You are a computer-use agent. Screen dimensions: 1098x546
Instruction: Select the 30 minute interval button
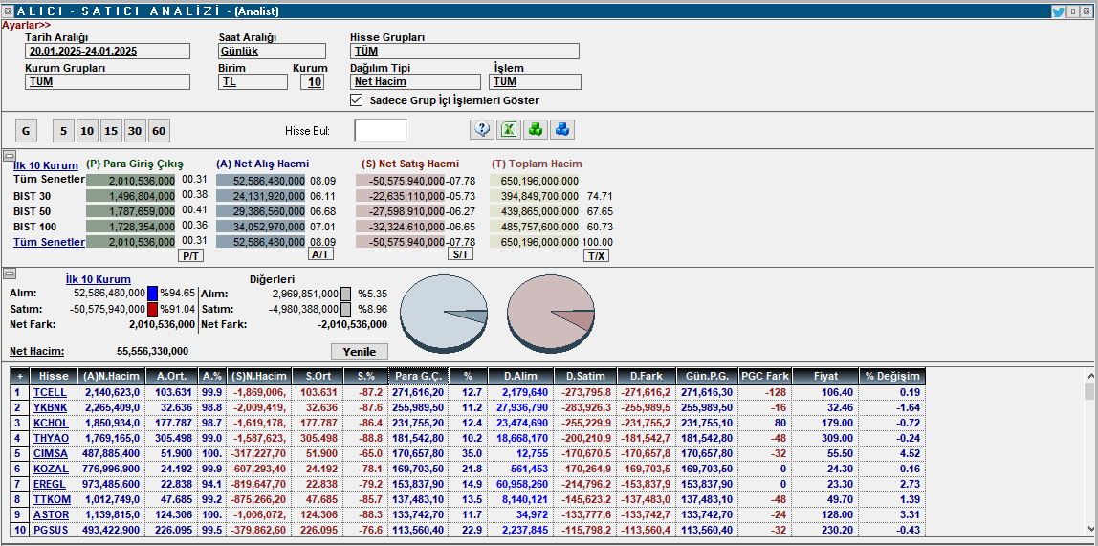click(135, 131)
